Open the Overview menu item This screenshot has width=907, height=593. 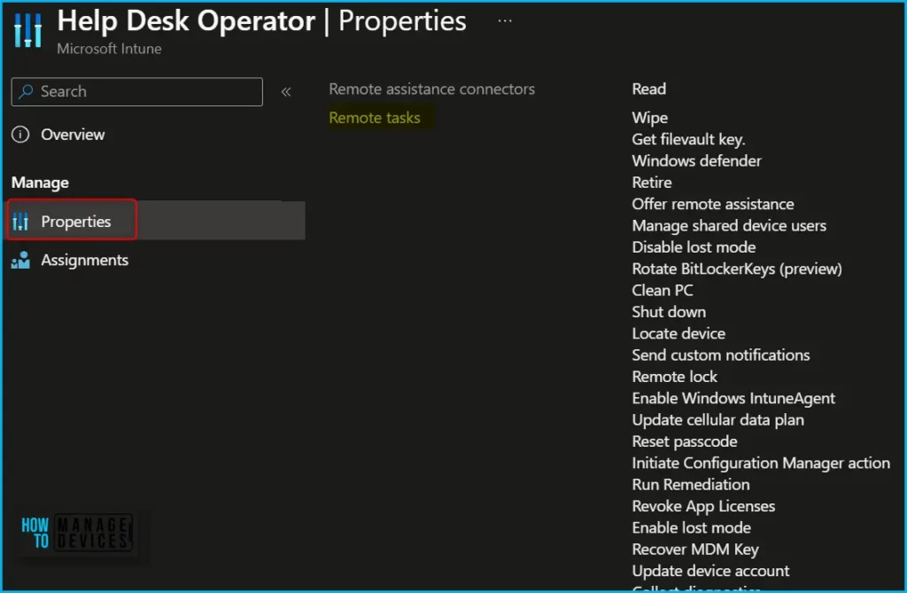pos(73,135)
